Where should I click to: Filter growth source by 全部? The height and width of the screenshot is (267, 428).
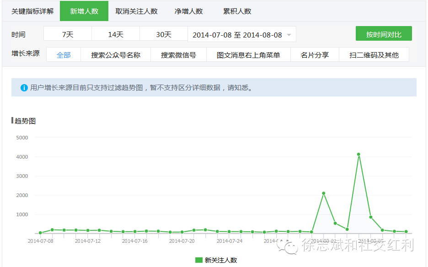point(64,54)
